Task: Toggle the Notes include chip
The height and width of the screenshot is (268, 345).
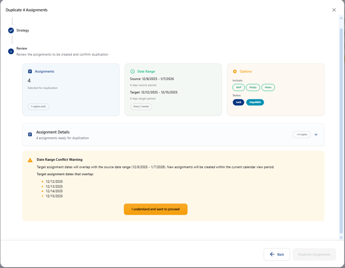Action: tap(268, 88)
